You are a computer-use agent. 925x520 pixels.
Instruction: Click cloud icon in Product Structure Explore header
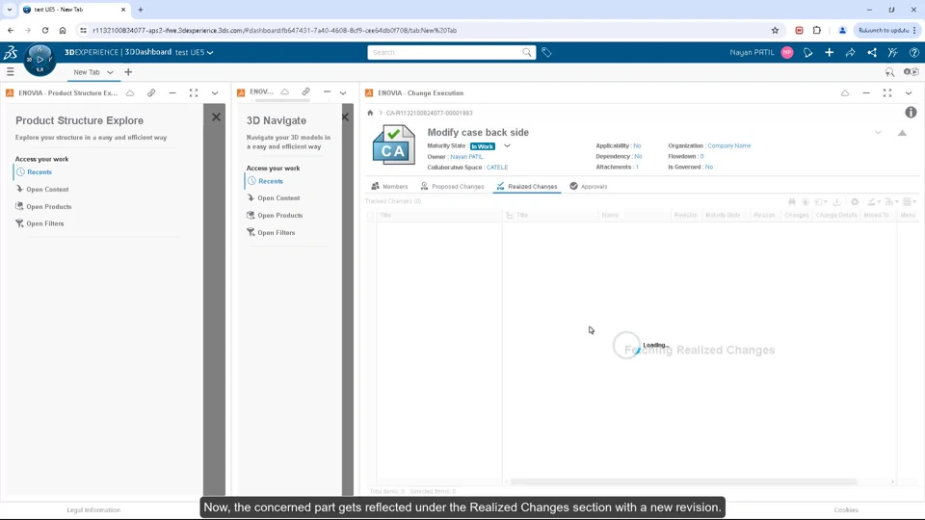click(130, 93)
